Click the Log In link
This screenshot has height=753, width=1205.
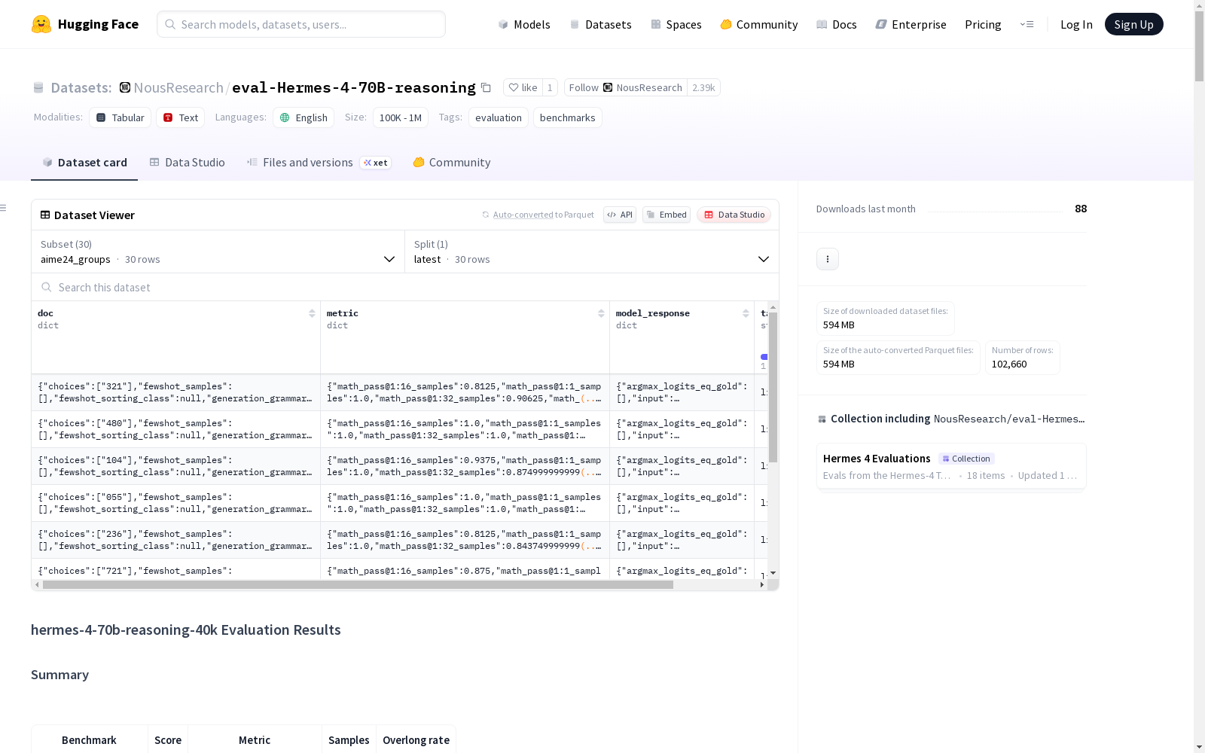(1076, 24)
